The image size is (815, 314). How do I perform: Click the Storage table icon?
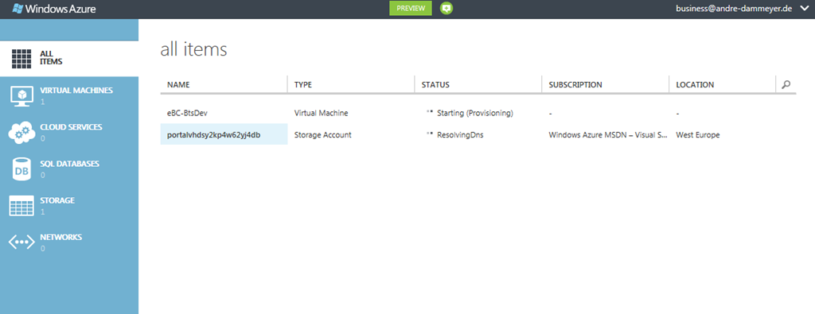(x=21, y=206)
